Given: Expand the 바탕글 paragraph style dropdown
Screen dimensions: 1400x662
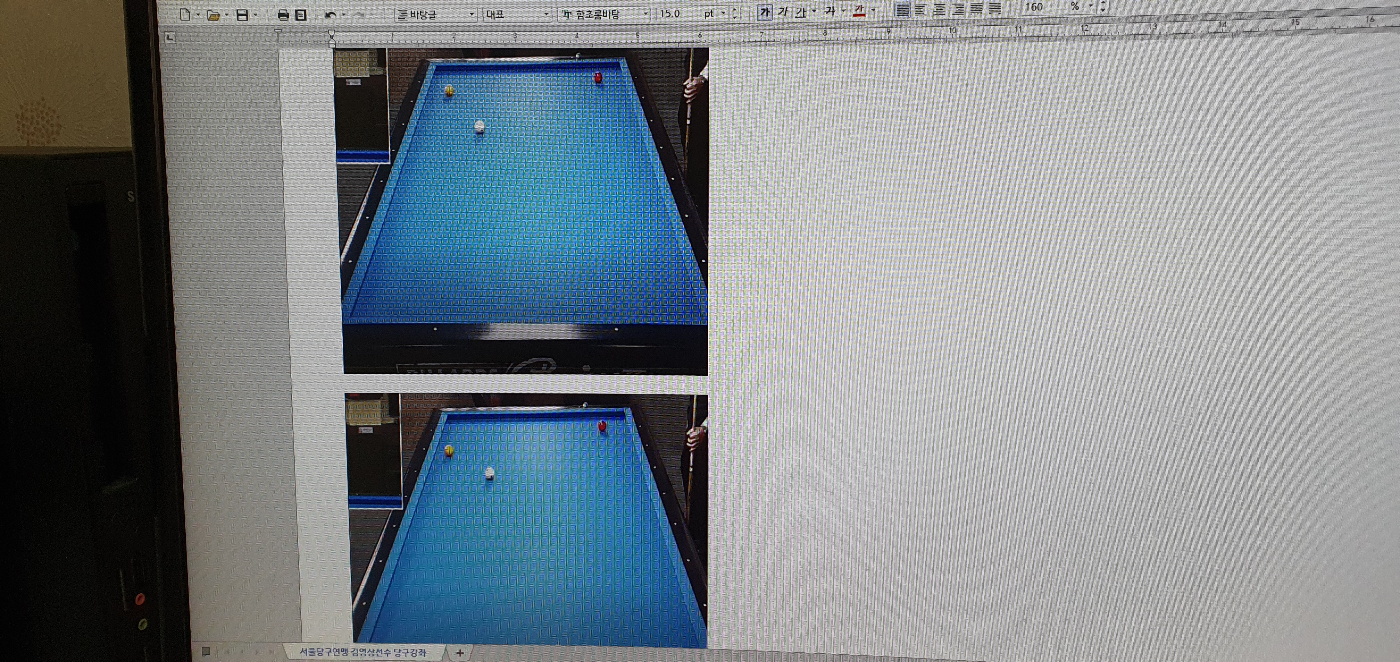Looking at the screenshot, I should [472, 15].
